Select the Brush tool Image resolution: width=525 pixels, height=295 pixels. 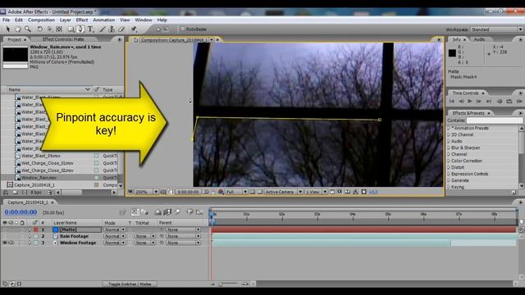coord(103,29)
